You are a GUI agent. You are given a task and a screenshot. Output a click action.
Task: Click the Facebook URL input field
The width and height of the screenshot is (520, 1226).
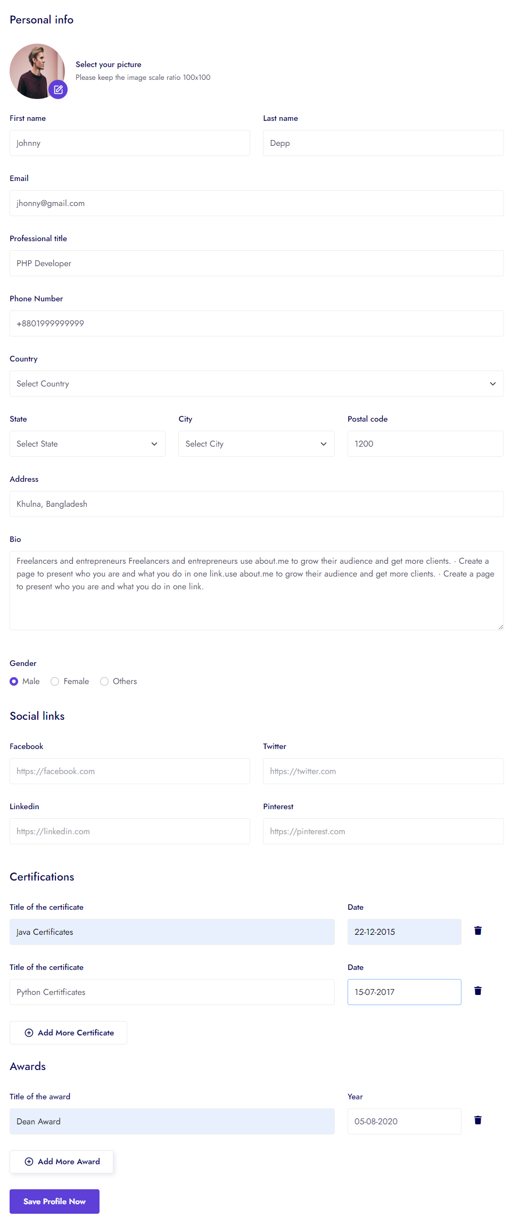129,771
